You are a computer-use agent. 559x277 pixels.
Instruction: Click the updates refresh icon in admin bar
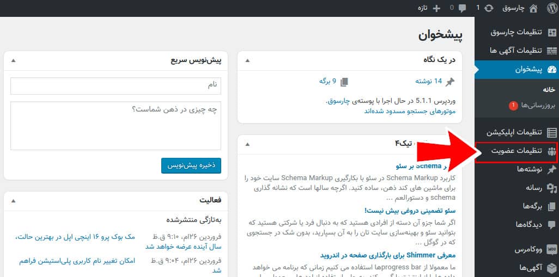pyautogui.click(x=489, y=8)
